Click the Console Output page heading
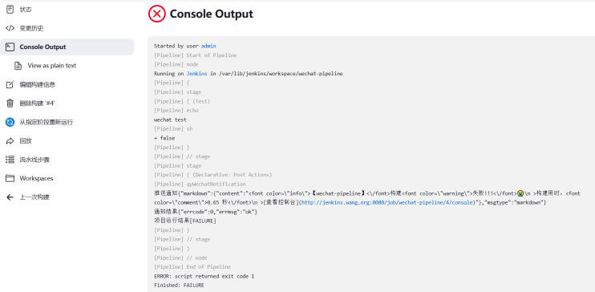Screen dimensions: 595x292 [x=211, y=14]
